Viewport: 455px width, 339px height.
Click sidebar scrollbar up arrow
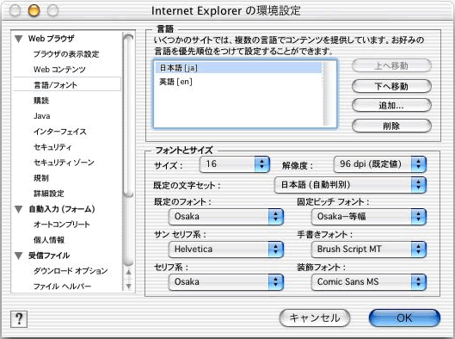coord(128,272)
